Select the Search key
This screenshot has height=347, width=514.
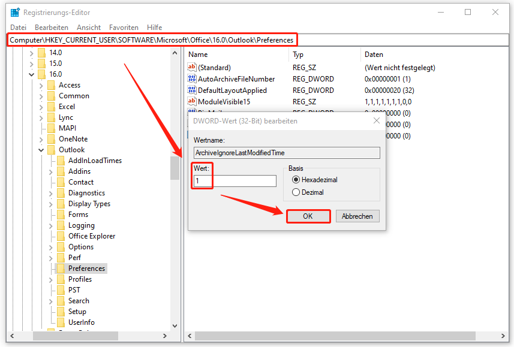(79, 301)
